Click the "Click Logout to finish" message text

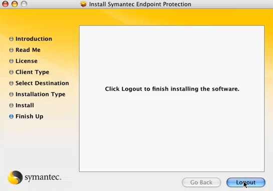172,89
